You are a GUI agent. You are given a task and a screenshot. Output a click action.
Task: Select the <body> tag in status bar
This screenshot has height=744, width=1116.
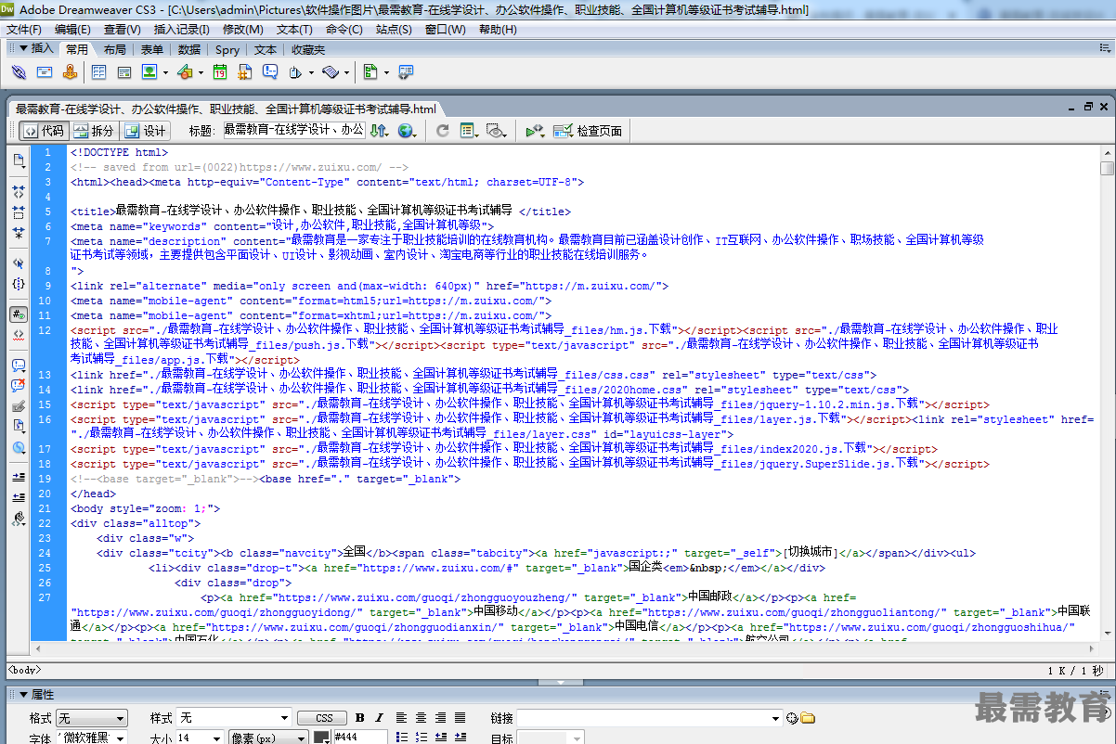(24, 669)
